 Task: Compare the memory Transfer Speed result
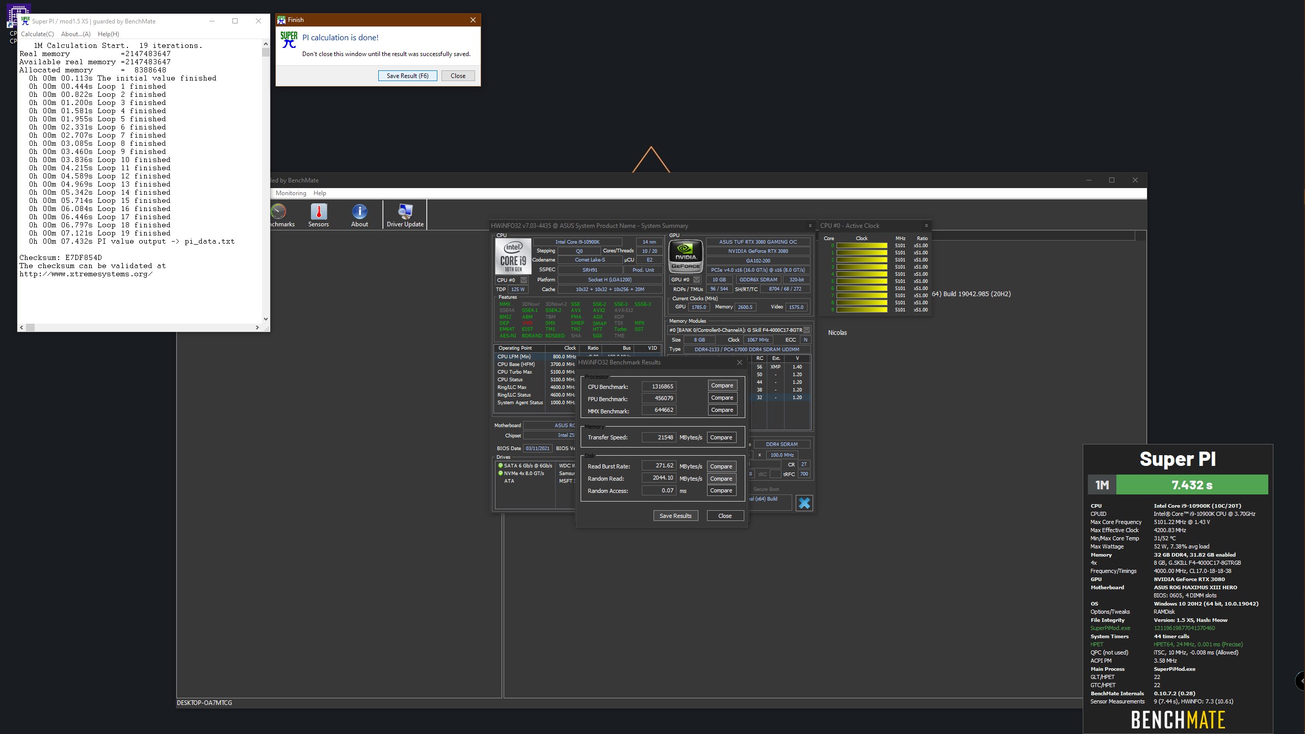721,437
